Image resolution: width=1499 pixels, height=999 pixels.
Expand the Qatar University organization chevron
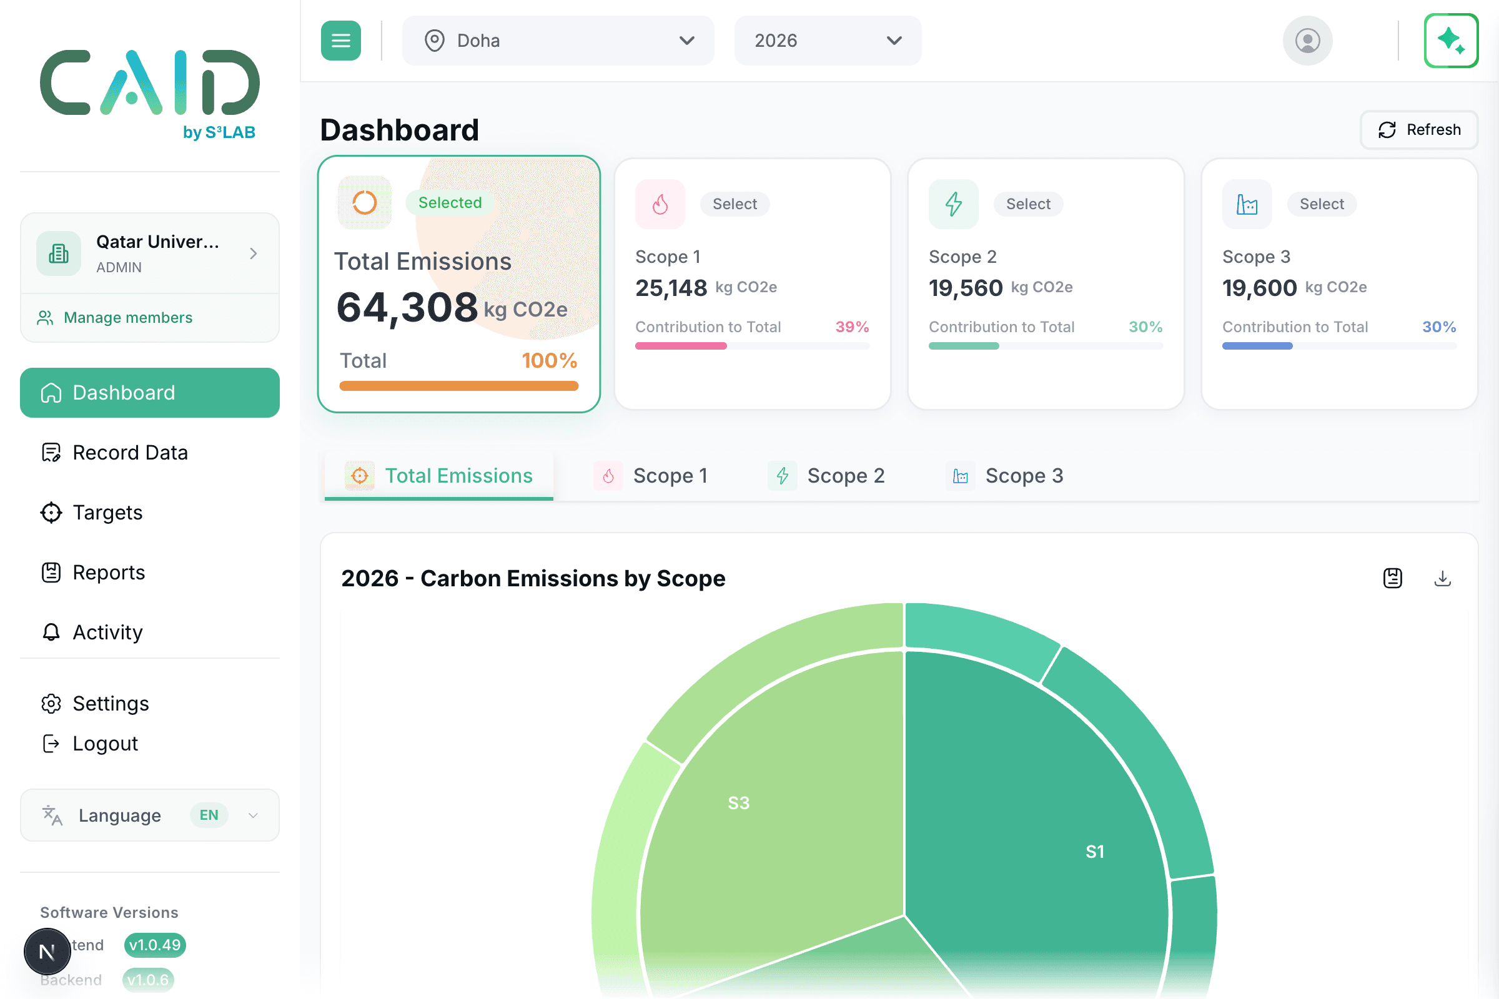click(254, 253)
